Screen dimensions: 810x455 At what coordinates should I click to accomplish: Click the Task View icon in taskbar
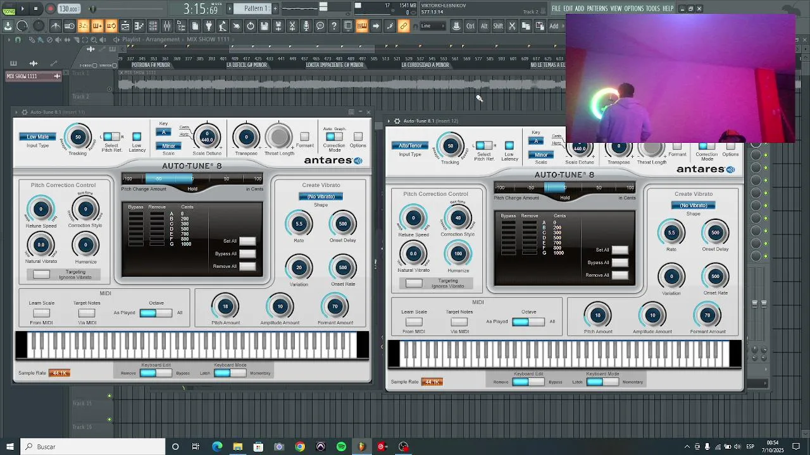click(196, 447)
